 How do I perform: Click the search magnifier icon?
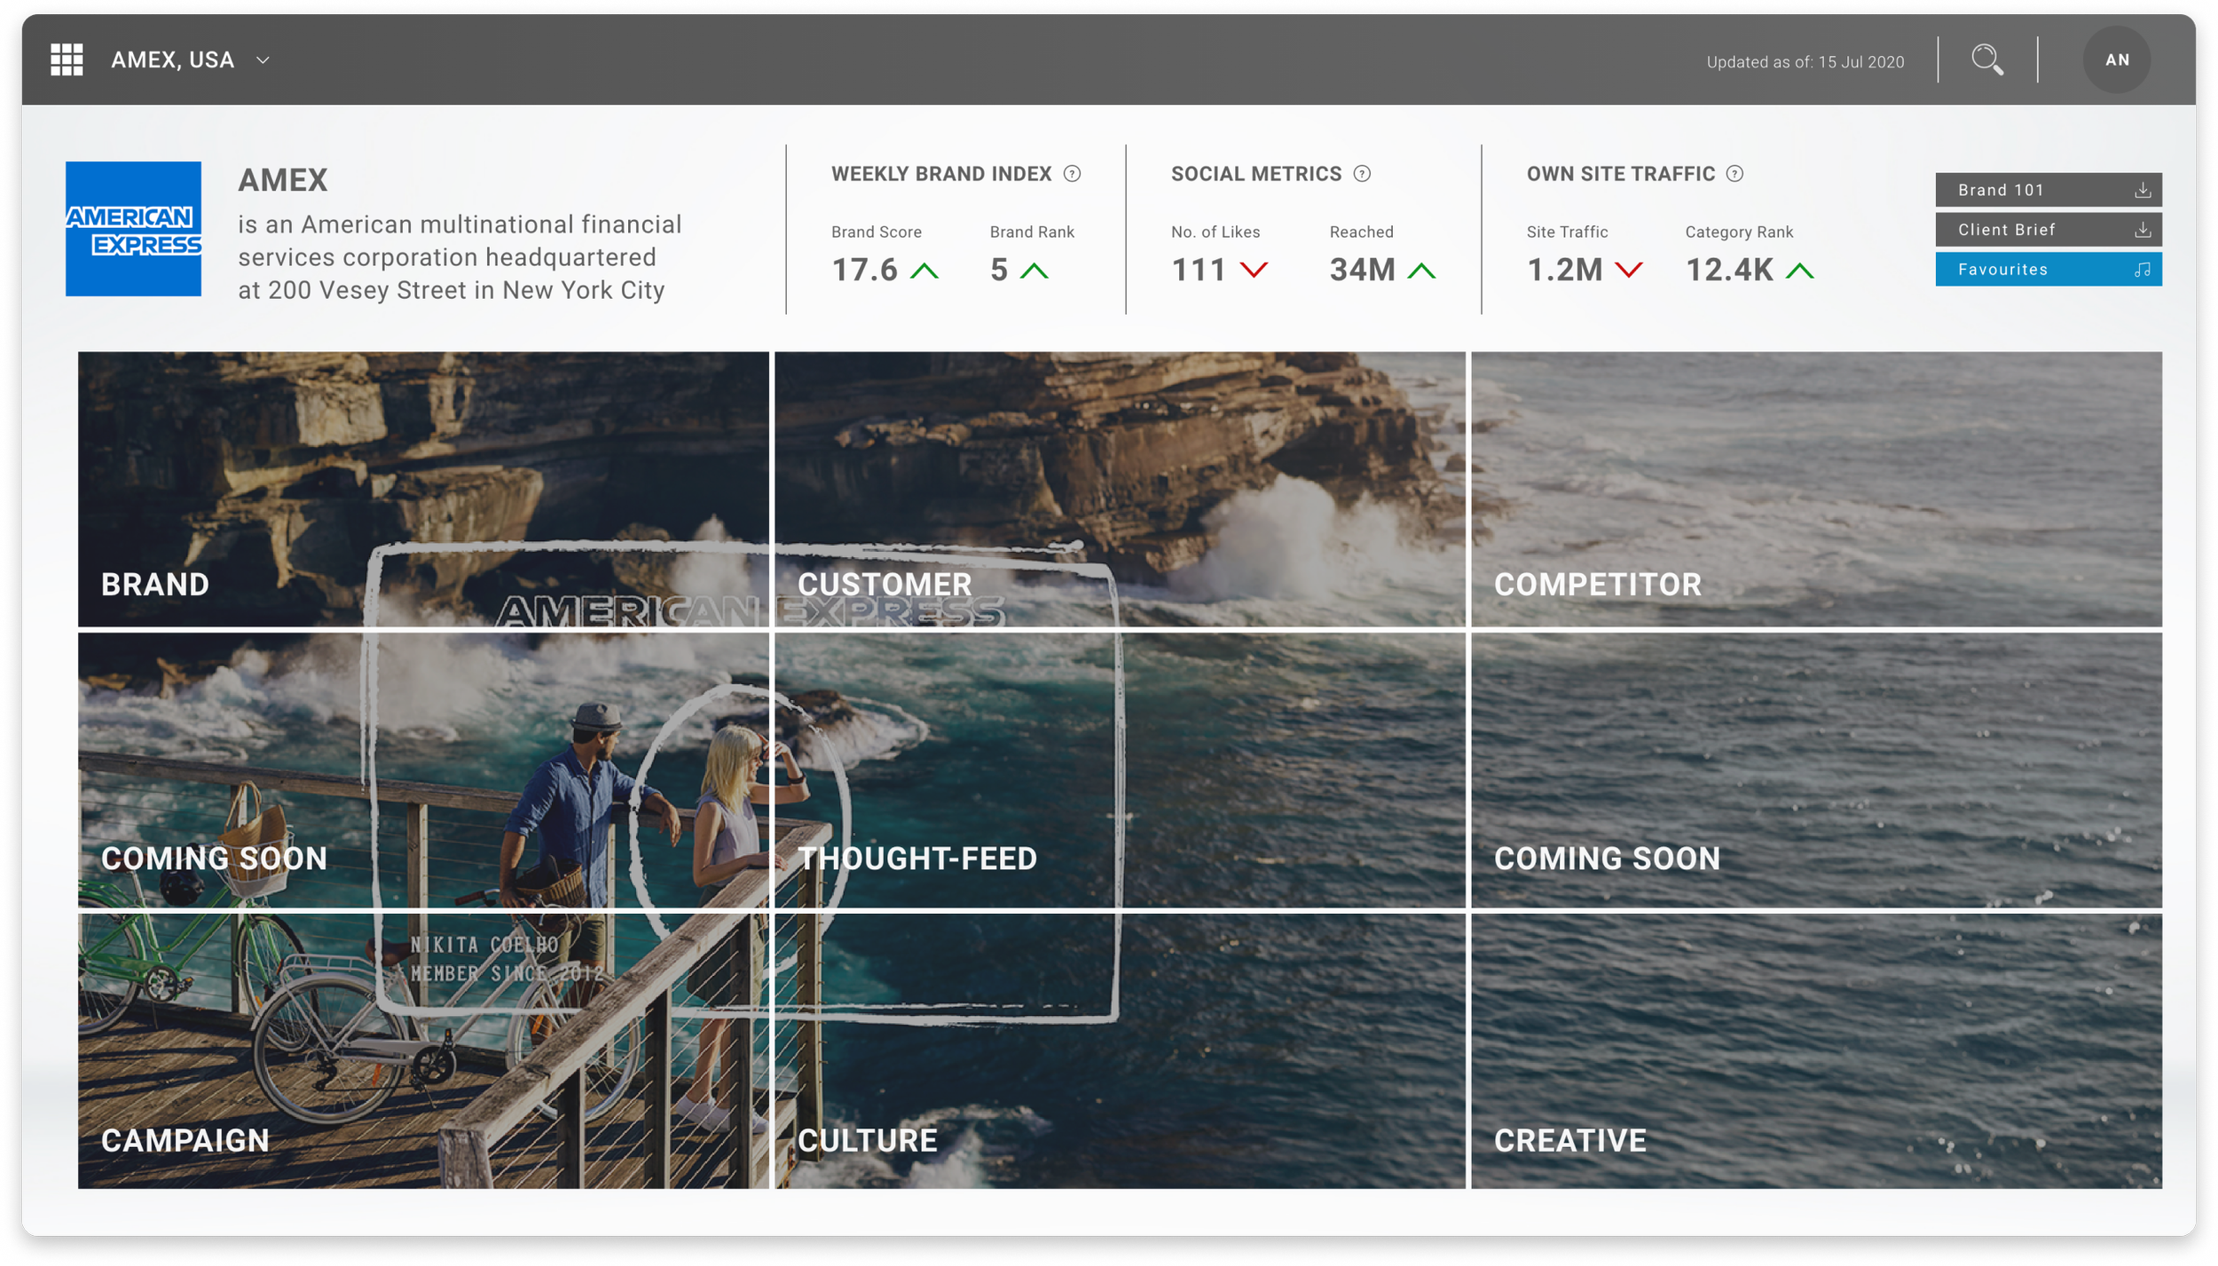tap(1986, 60)
